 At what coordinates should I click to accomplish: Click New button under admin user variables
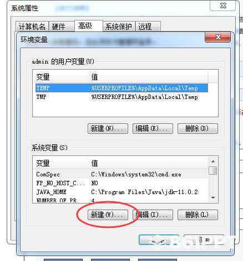tap(108, 128)
